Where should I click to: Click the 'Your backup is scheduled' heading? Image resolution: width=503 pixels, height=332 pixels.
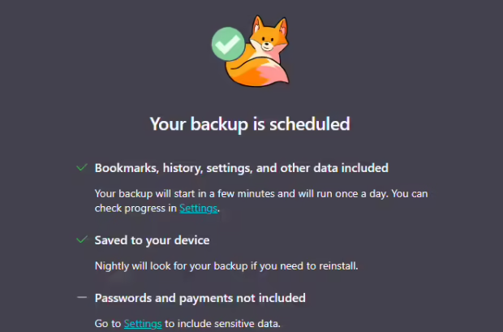250,124
